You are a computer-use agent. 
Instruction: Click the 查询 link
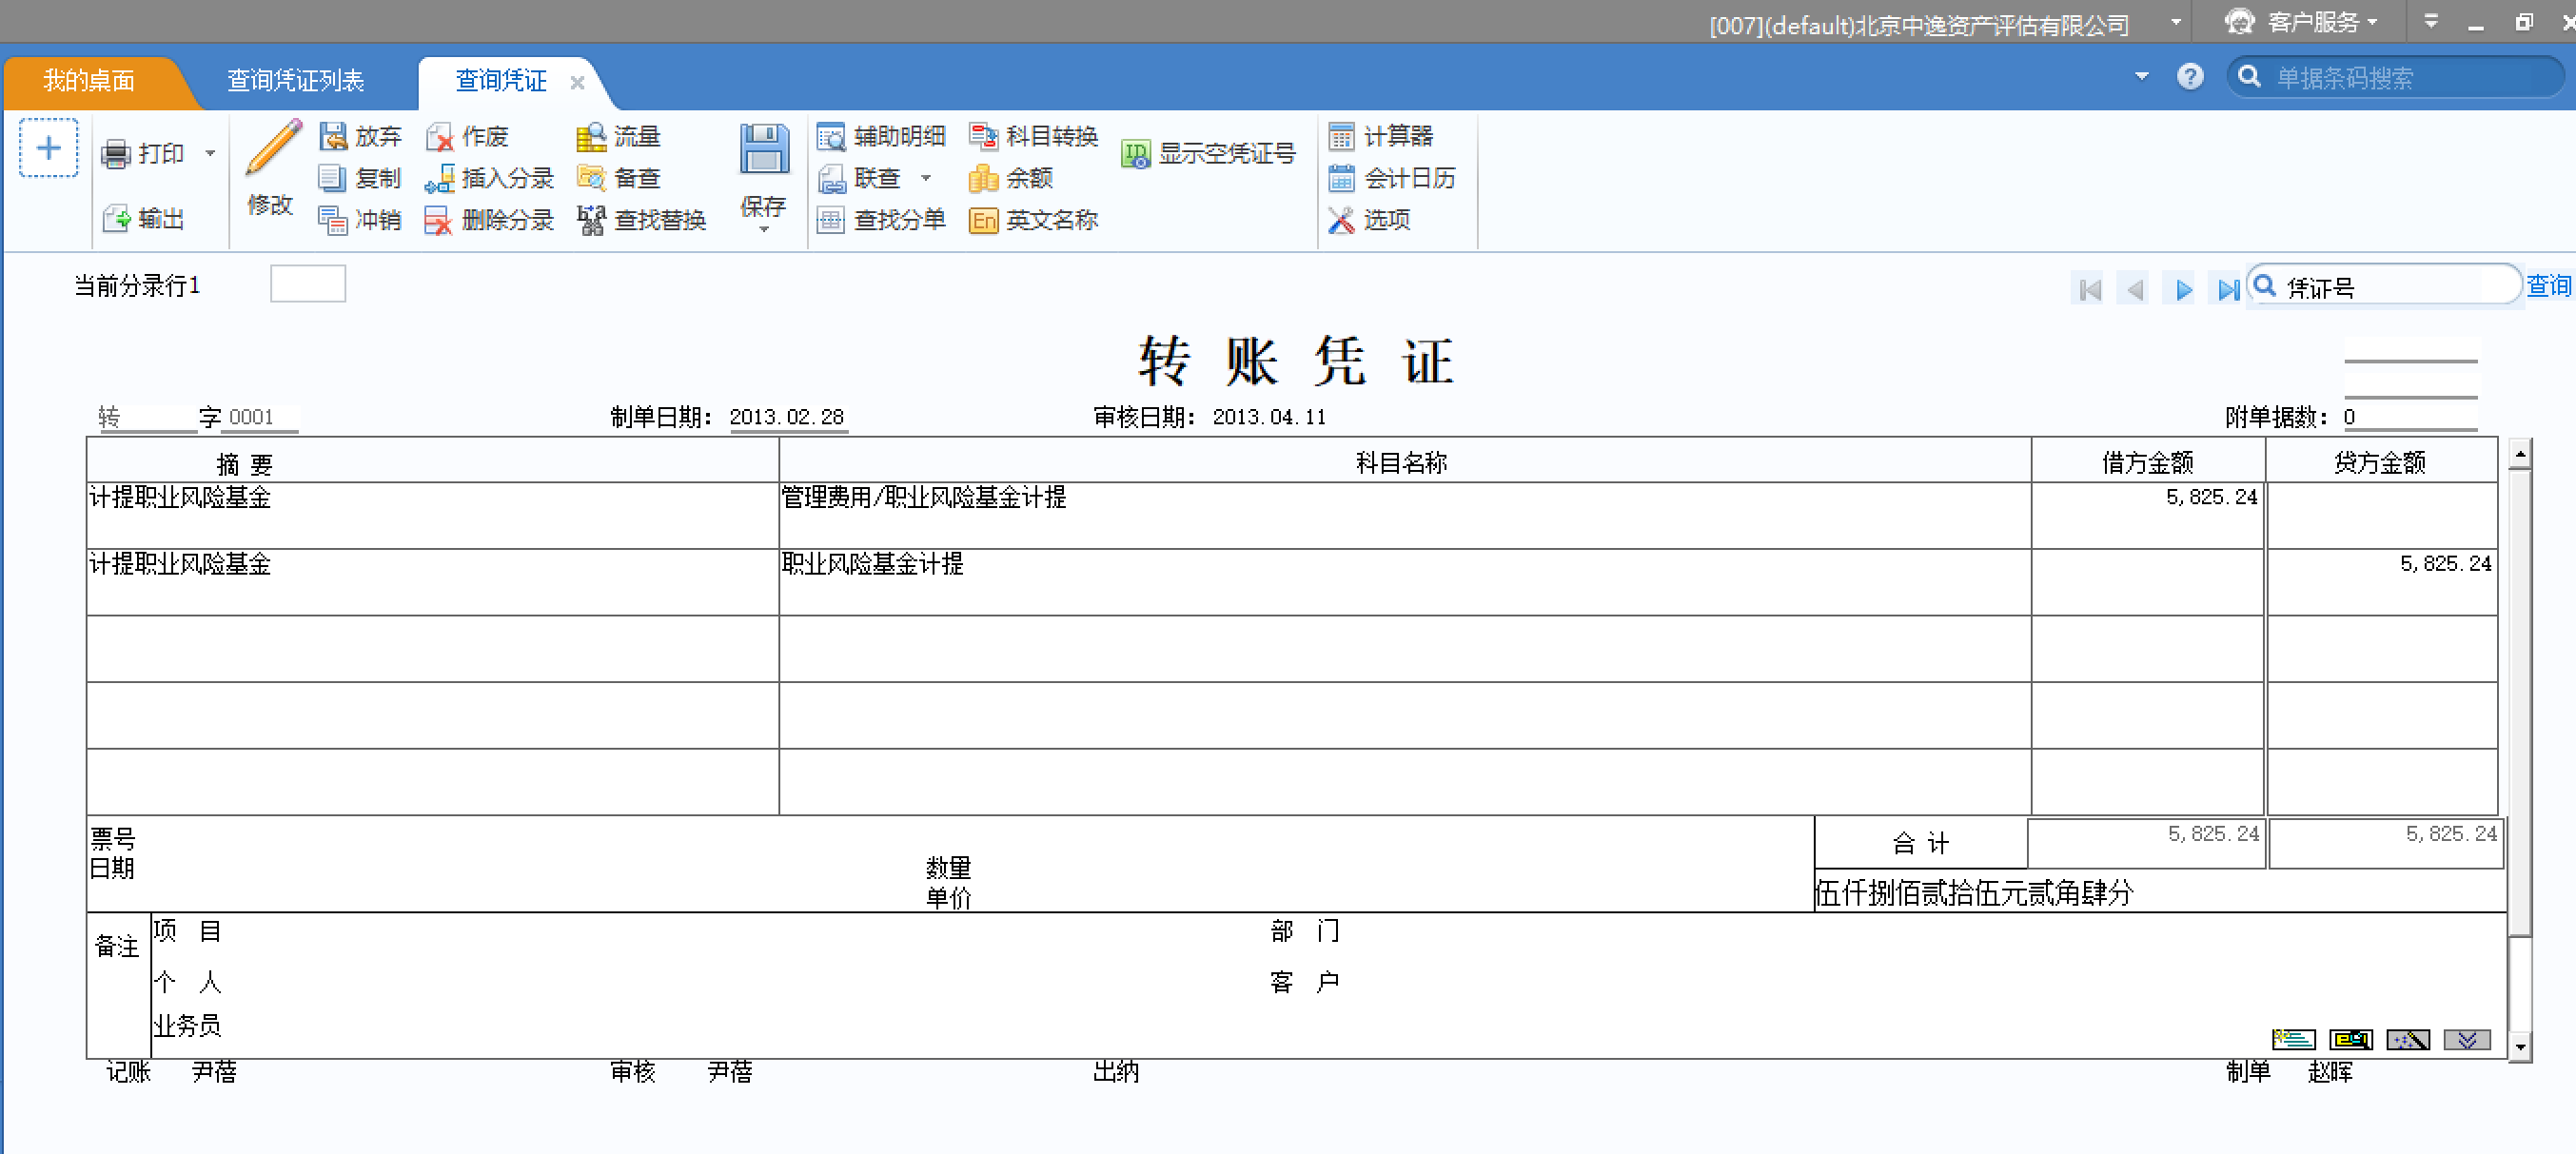coord(2547,286)
